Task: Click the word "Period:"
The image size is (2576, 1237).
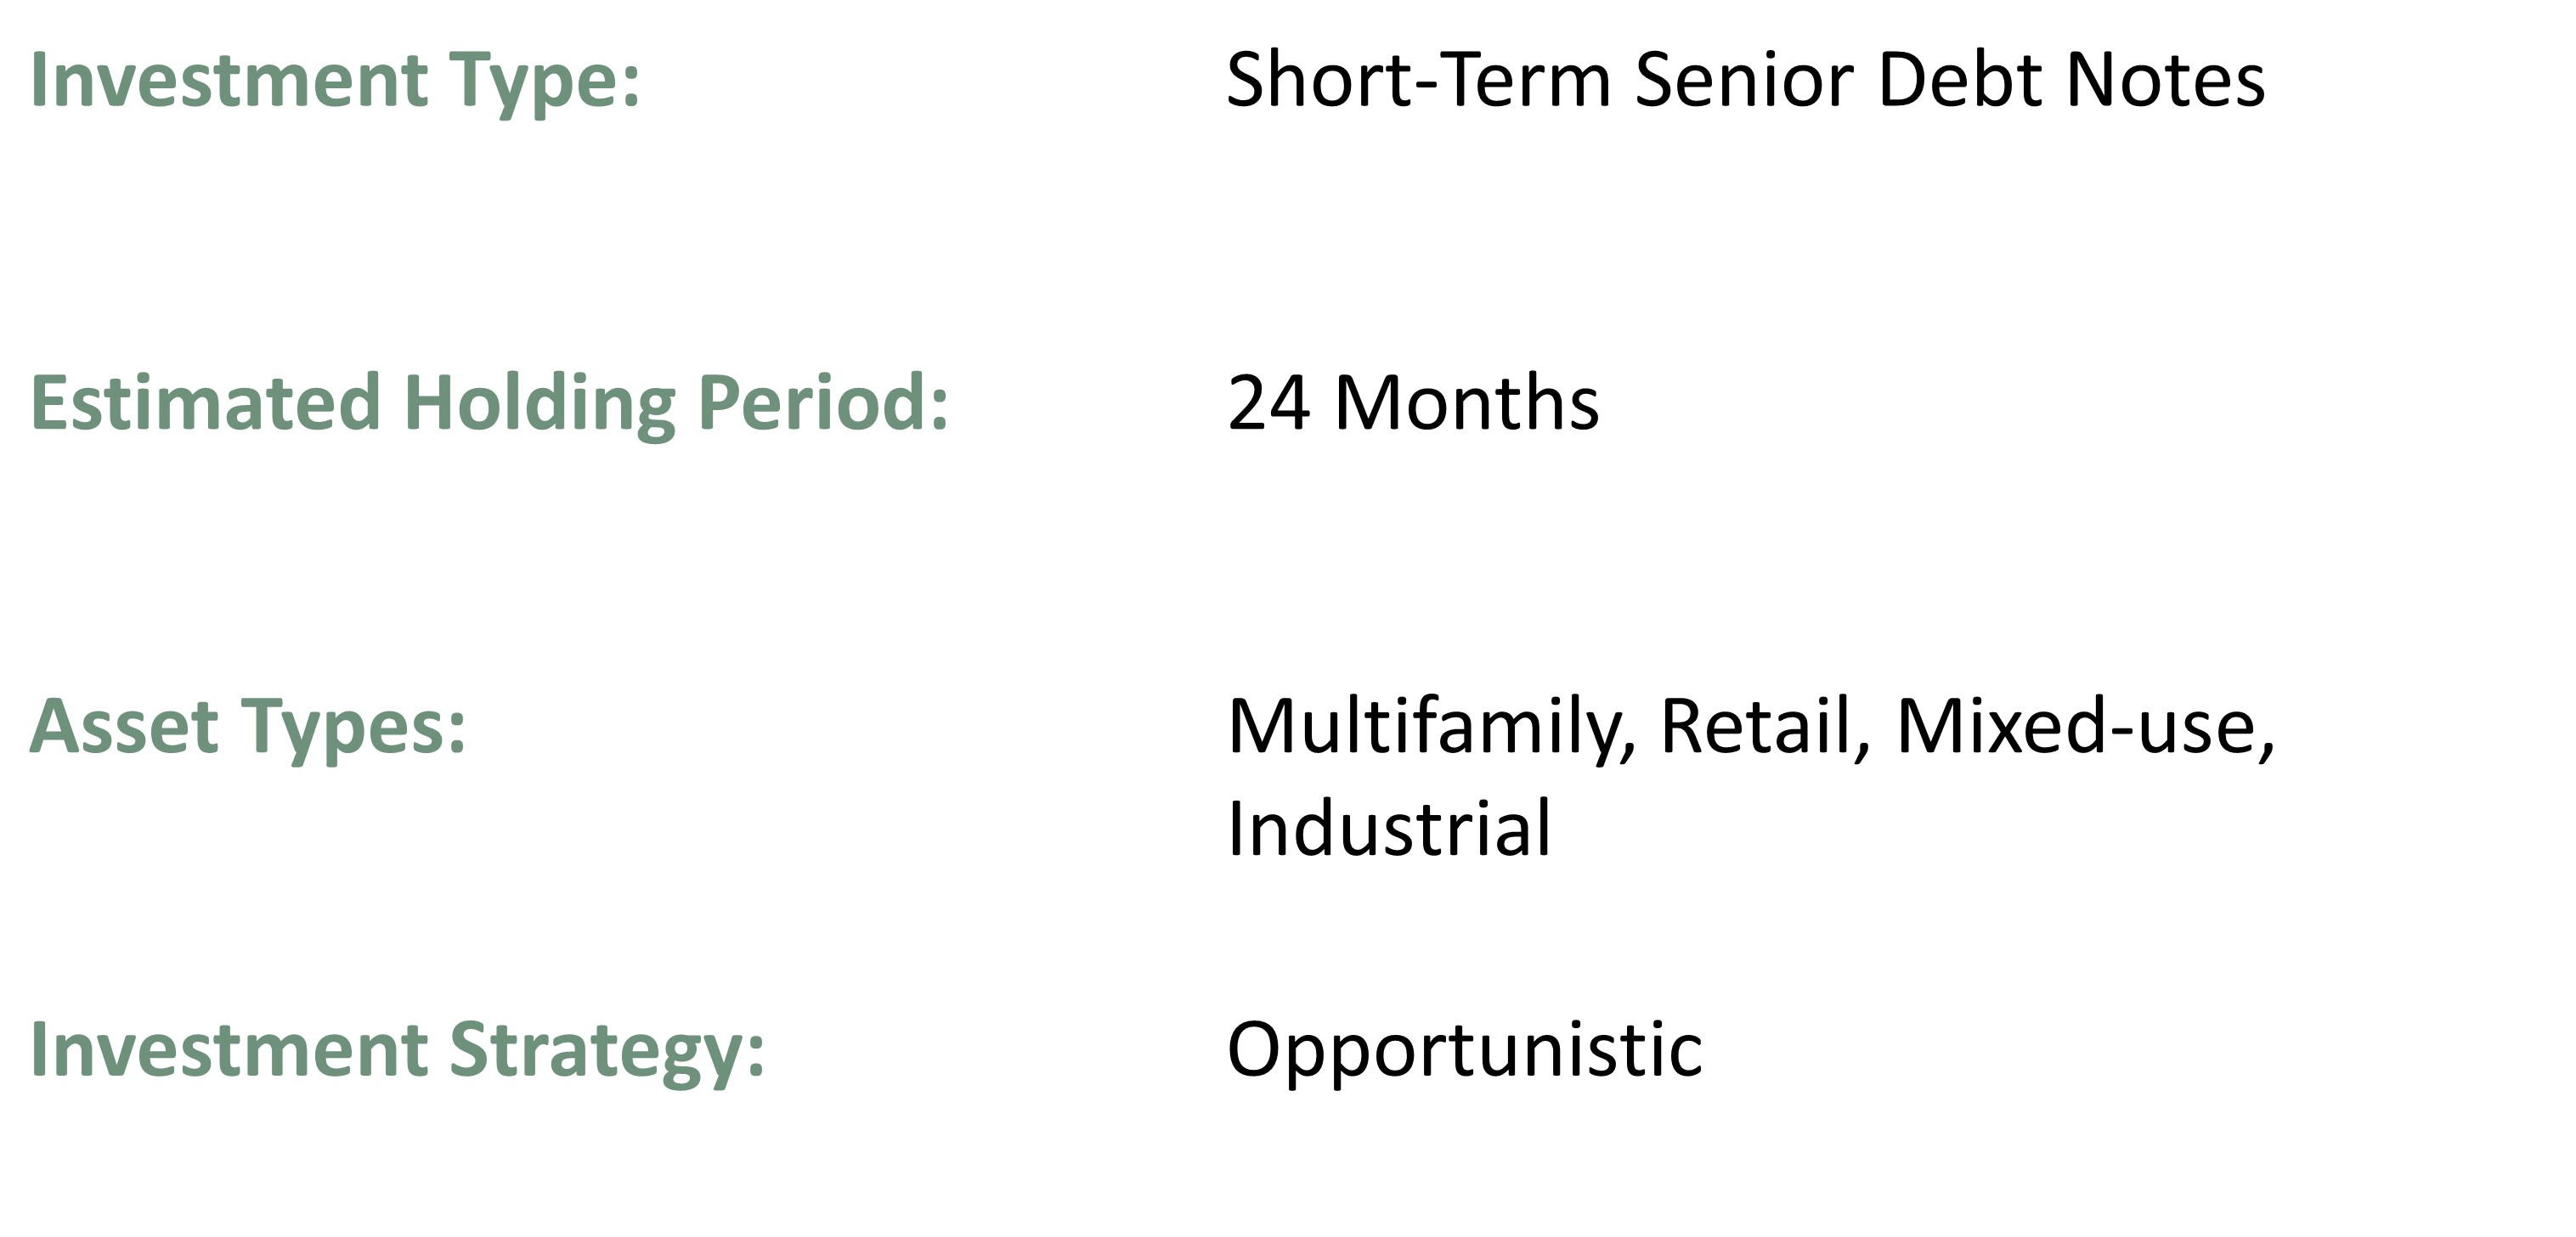Action: [823, 402]
